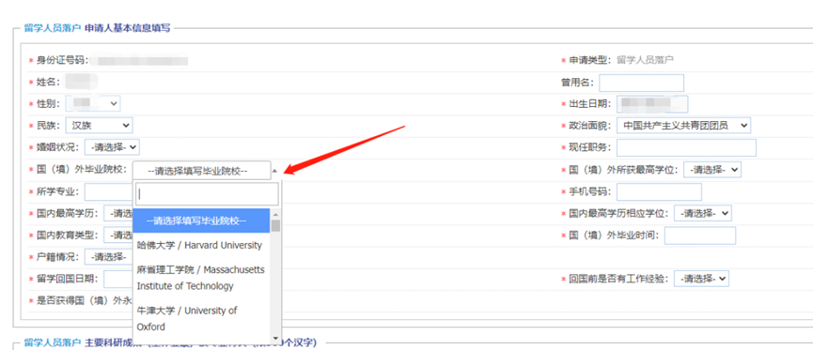Click the 所学专业 input field
This screenshot has width=813, height=350.
(x=108, y=192)
